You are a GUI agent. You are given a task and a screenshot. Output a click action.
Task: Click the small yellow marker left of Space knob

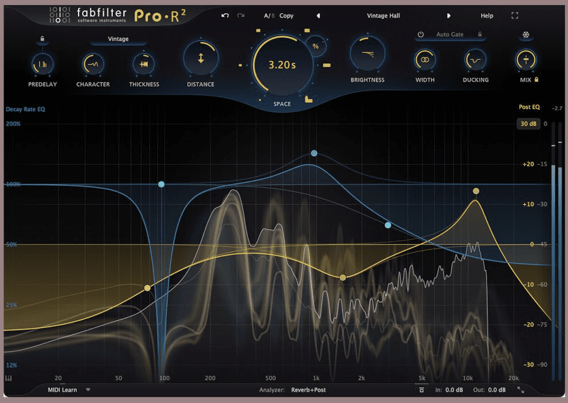tap(240, 66)
